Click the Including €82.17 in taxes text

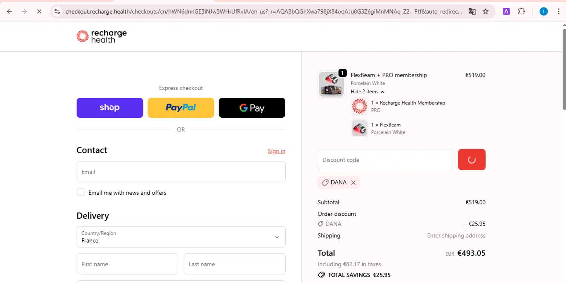tap(349, 264)
